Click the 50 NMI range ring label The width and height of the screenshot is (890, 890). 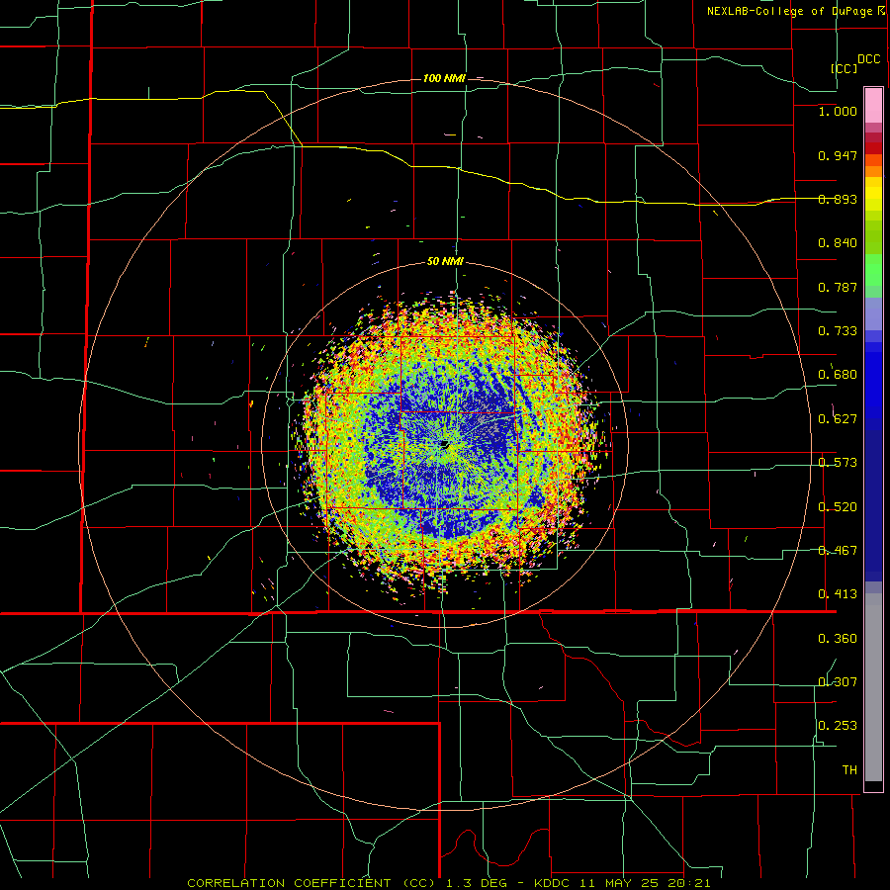tap(445, 262)
